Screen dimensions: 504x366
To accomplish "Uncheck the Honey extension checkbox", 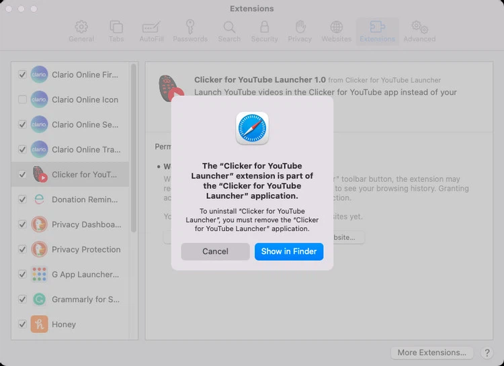I will (x=23, y=324).
